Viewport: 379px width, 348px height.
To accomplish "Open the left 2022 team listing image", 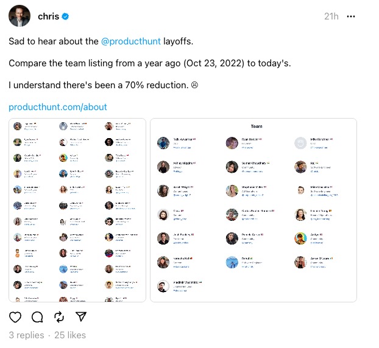I will 77,210.
